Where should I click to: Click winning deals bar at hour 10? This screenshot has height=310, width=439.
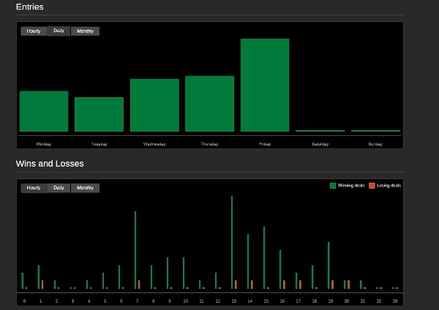(184, 273)
